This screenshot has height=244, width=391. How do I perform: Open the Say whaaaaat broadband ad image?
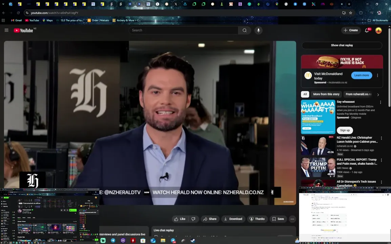[x=318, y=117]
